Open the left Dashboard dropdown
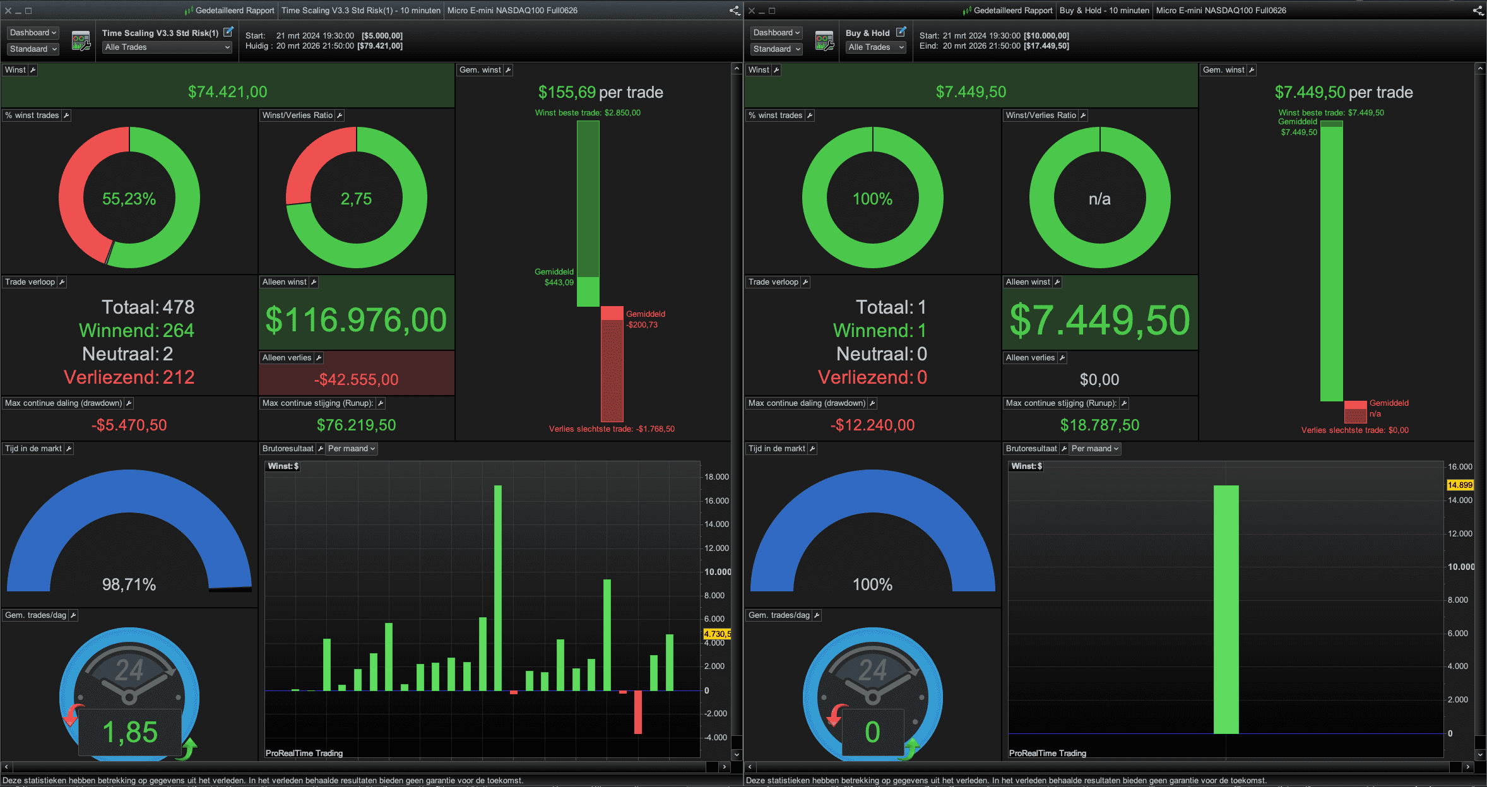 tap(33, 32)
